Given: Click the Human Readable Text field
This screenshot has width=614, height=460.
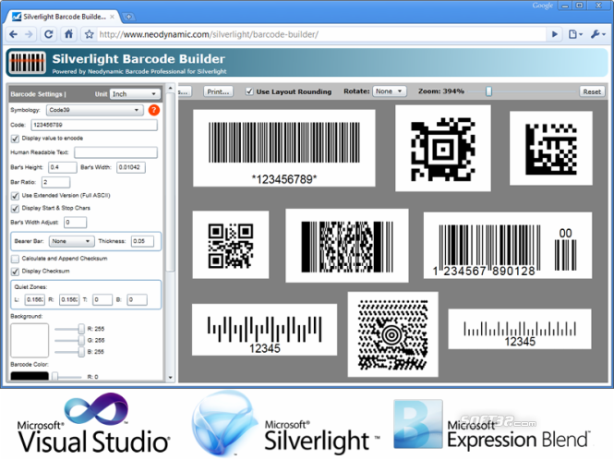Looking at the screenshot, I should pos(116,152).
